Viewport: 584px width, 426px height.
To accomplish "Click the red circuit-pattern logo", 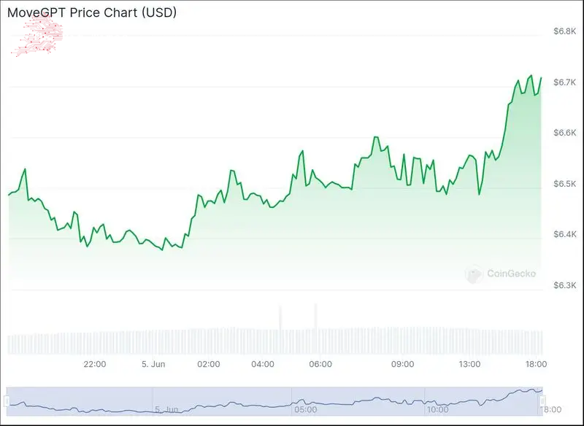I will click(x=38, y=35).
